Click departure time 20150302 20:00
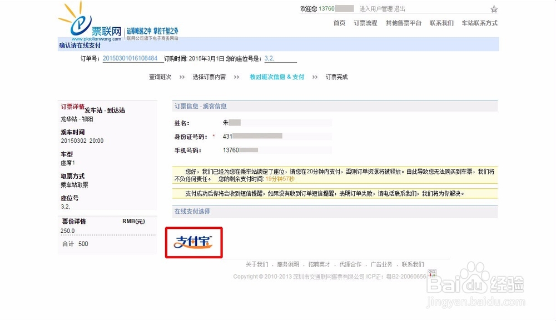 coord(82,141)
